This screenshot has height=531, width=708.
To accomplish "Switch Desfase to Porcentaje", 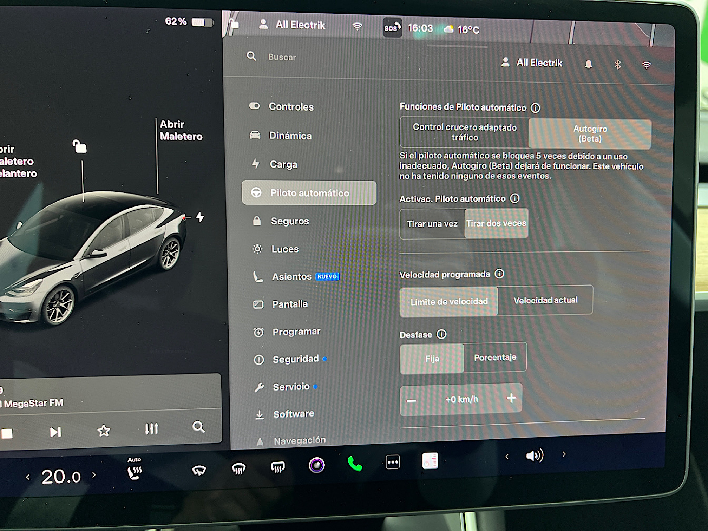I will [495, 358].
